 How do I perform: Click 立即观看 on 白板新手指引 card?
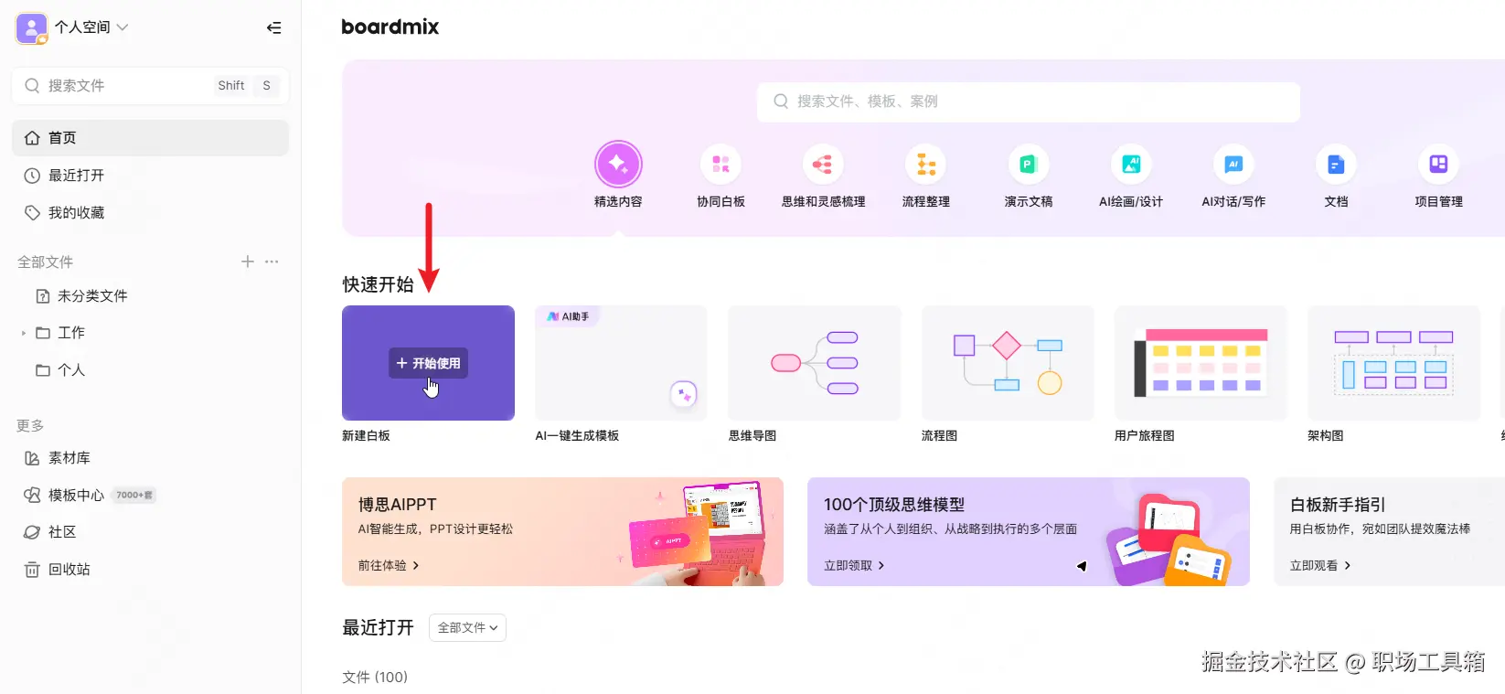[x=1320, y=565]
